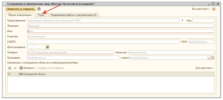Click the Дата рождения date field

click(x=37, y=47)
